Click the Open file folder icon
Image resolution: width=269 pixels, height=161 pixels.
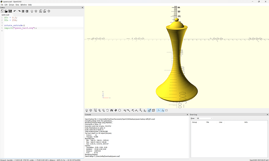tap(6, 11)
